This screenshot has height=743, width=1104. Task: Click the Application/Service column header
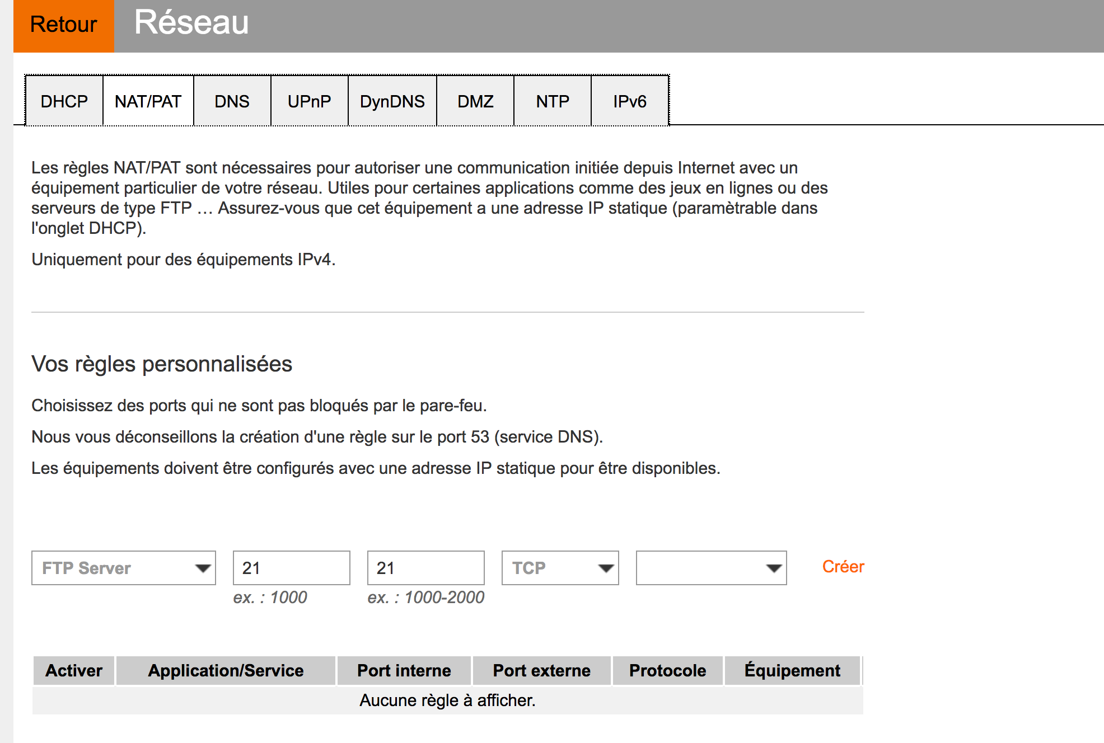225,670
